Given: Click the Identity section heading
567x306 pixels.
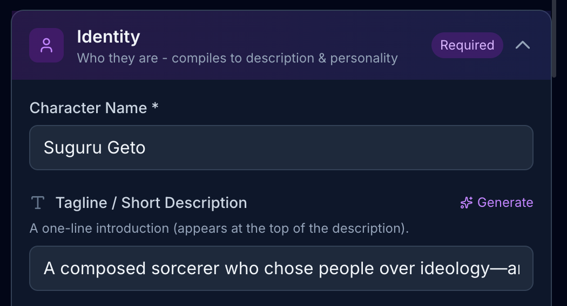Looking at the screenshot, I should point(109,37).
